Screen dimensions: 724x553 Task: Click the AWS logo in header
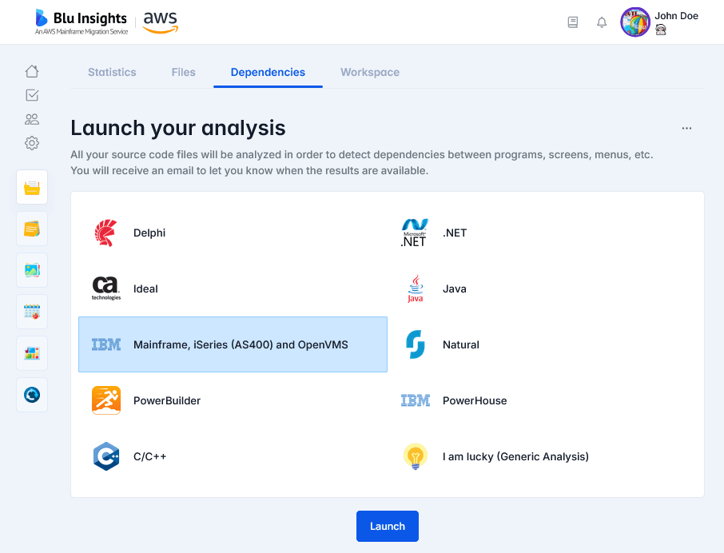(x=160, y=22)
